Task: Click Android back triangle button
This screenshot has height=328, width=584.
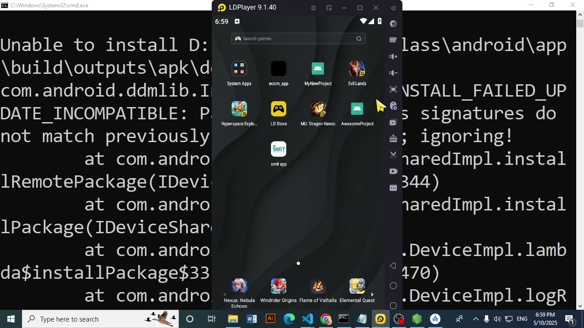Action: pyautogui.click(x=393, y=266)
